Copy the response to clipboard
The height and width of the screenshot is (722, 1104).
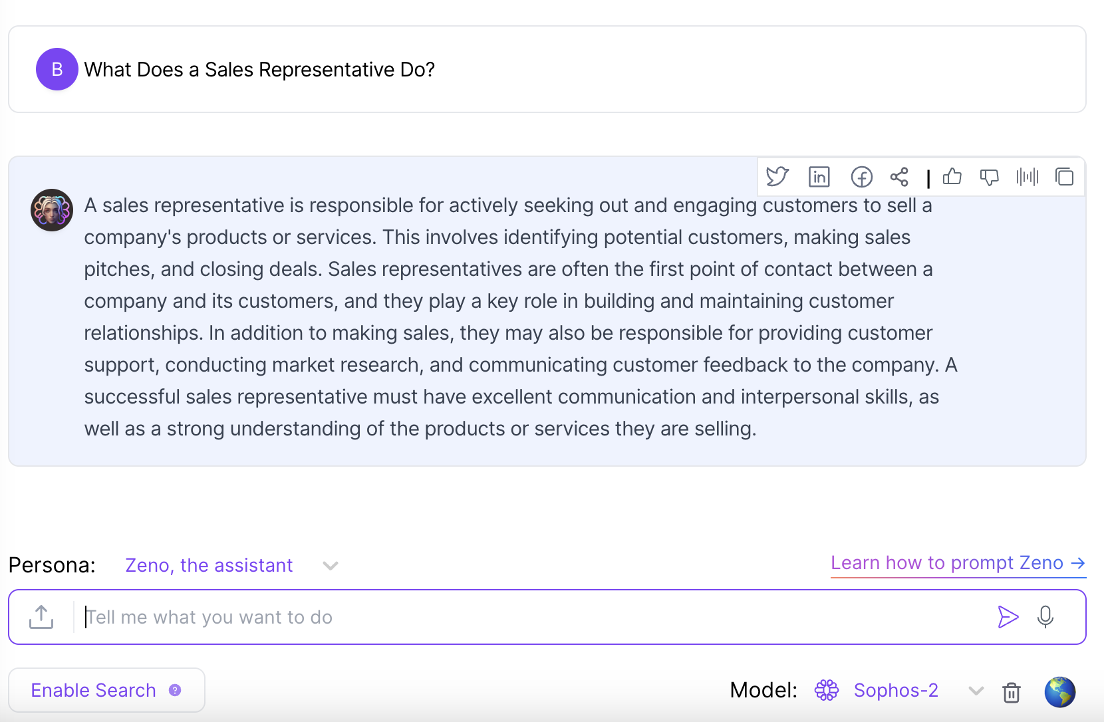[x=1065, y=177]
